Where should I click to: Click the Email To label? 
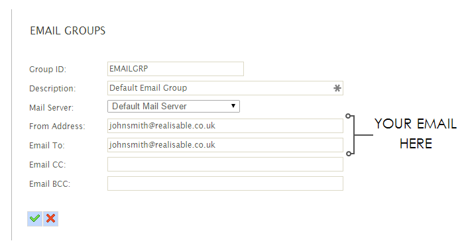click(46, 146)
